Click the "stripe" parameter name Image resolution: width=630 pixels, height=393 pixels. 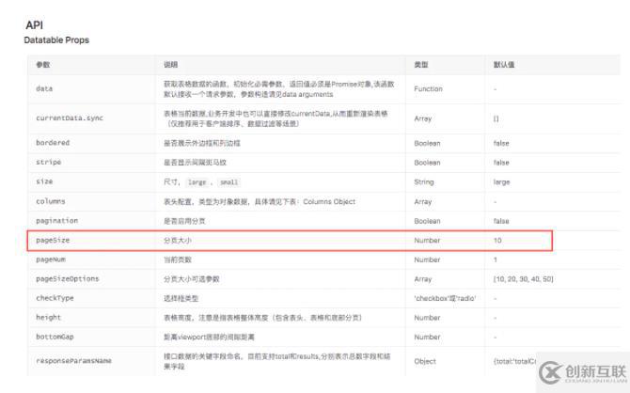click(49, 162)
